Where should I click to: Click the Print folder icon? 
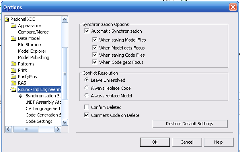(14, 70)
